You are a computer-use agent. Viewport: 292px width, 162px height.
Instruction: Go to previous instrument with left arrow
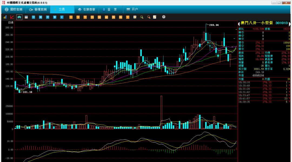tap(239, 24)
